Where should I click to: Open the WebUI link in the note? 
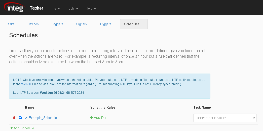click(26, 84)
